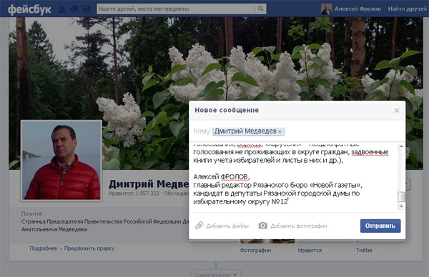Open Фотографии section
Image resolution: width=429 pixels, height=277 pixels.
(255, 251)
